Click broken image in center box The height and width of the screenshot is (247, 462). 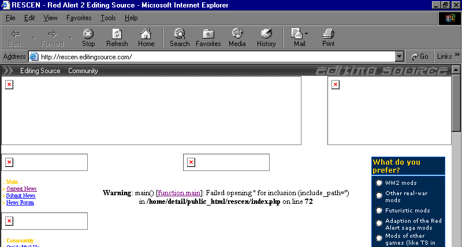(x=191, y=162)
